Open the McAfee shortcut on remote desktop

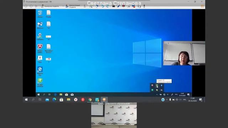(x=40, y=48)
